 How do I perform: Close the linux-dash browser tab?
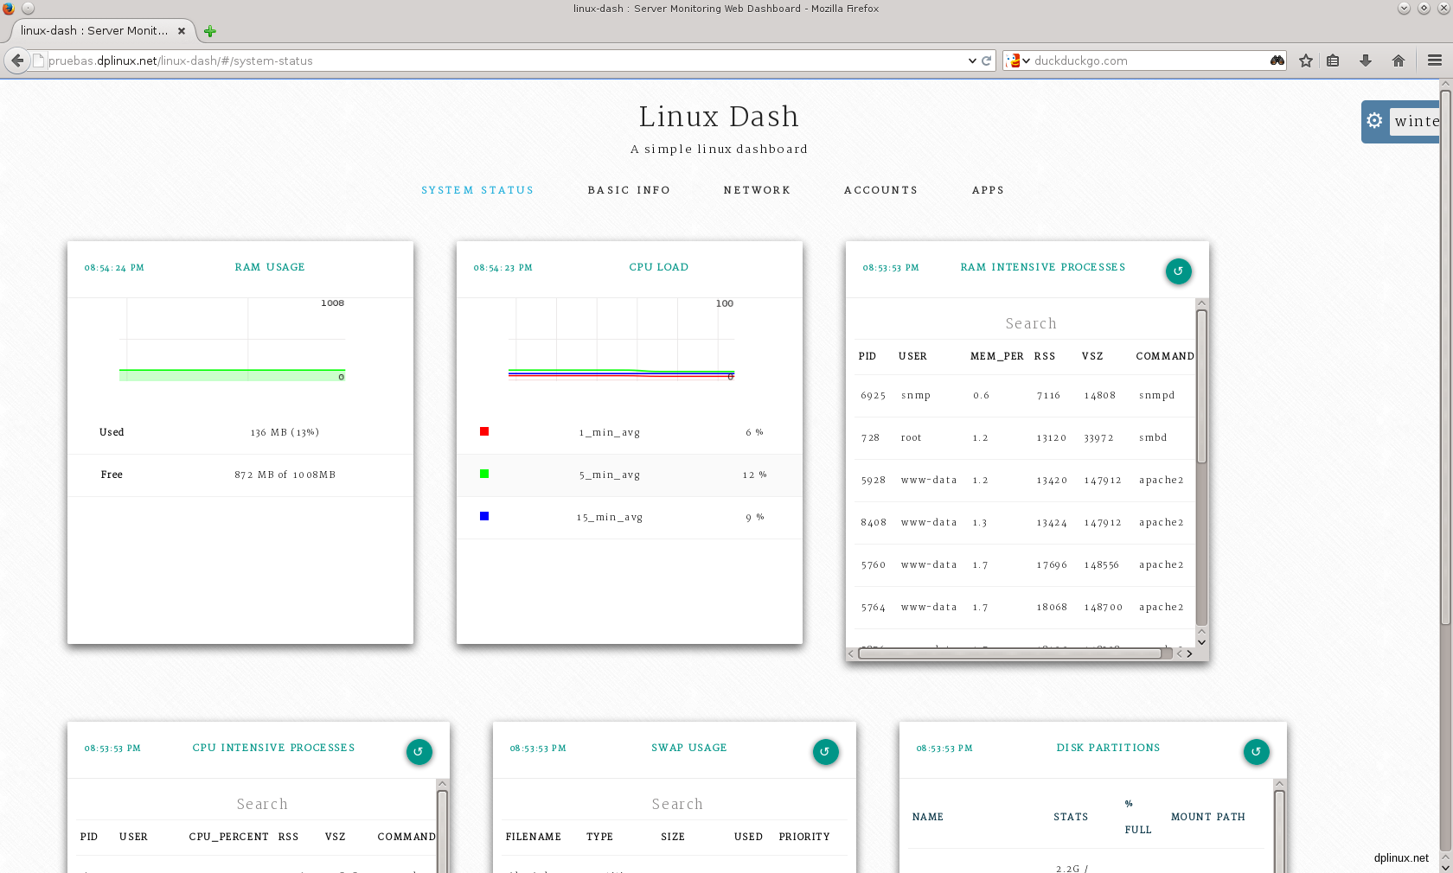tap(182, 31)
